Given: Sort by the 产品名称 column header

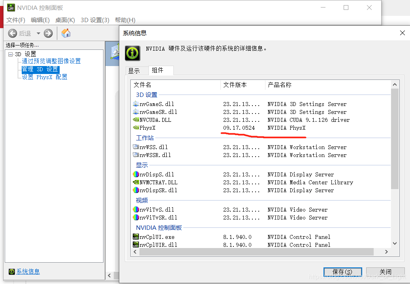Looking at the screenshot, I should (328, 85).
